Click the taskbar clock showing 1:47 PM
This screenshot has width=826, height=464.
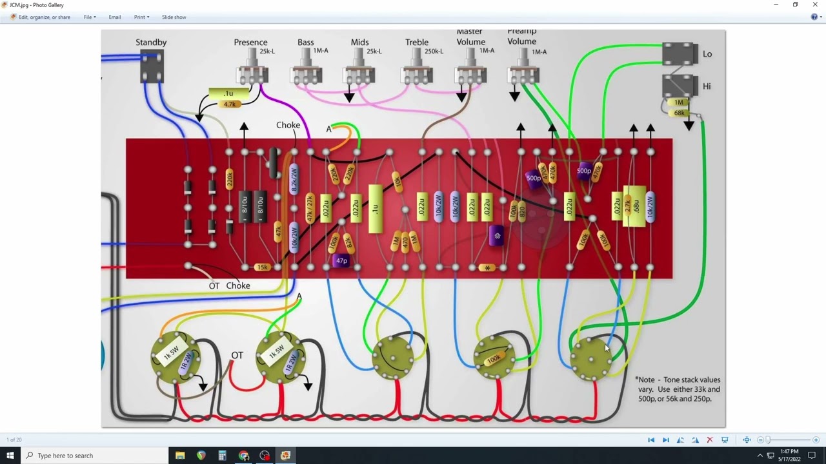(x=789, y=455)
